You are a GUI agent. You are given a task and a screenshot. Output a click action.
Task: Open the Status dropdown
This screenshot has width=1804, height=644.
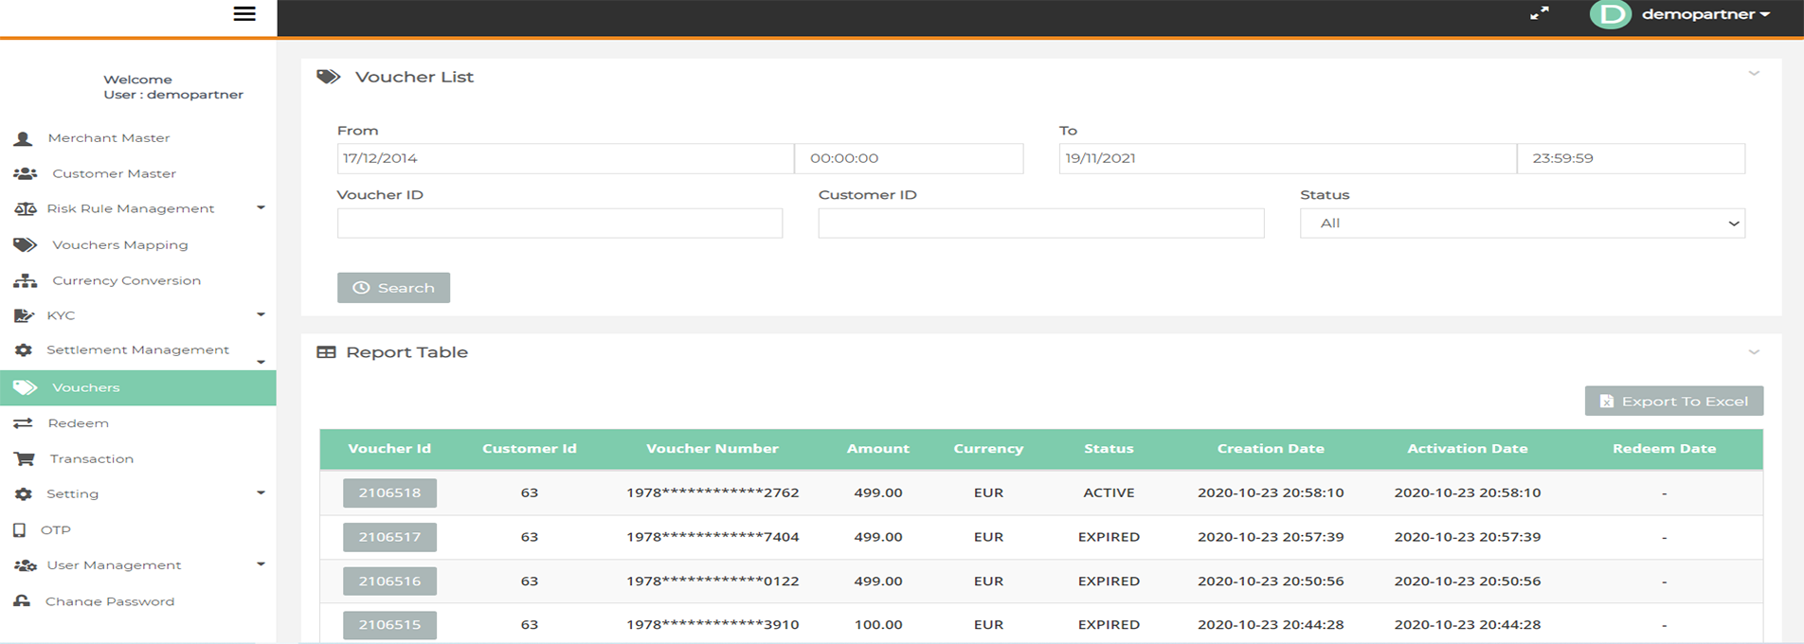click(x=1522, y=224)
